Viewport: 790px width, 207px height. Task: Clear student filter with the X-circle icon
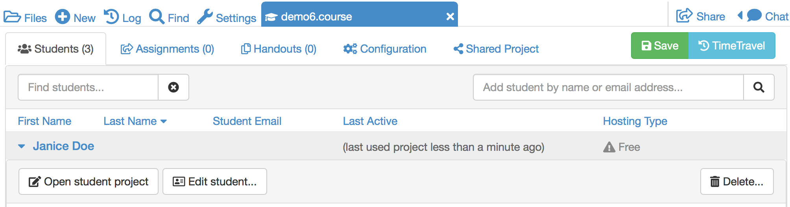(174, 87)
